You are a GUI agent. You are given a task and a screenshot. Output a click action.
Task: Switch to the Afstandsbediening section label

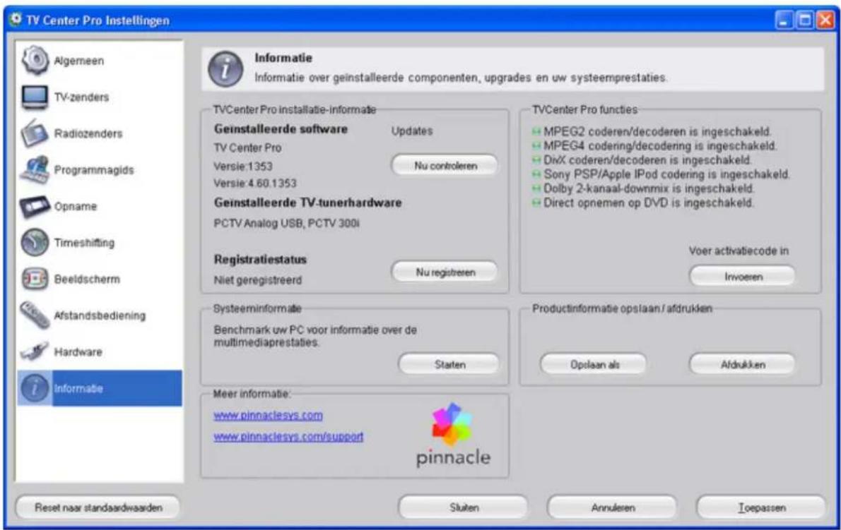coord(100,315)
